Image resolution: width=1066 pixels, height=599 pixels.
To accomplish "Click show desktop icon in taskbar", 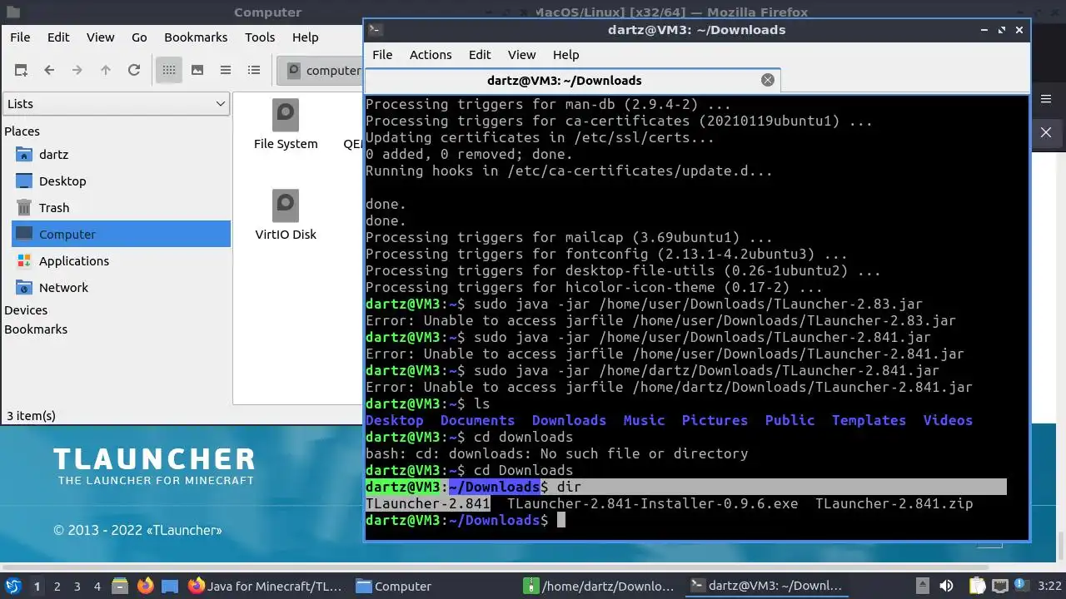I will (x=170, y=586).
